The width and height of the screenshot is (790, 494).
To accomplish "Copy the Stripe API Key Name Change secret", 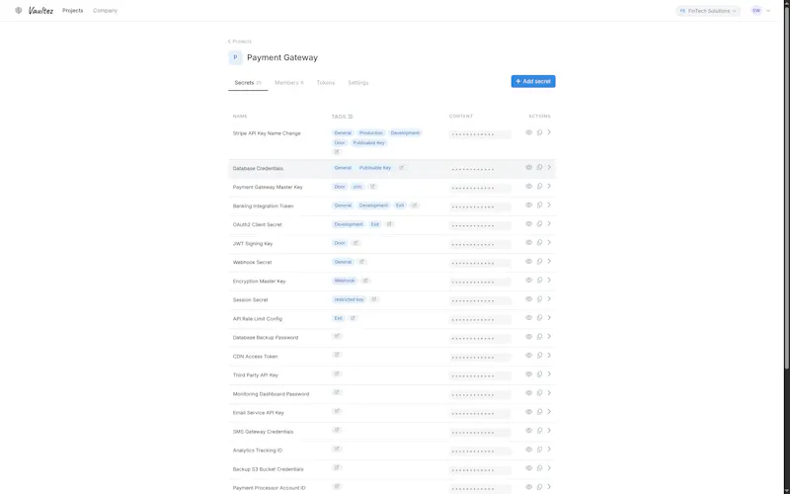I will [x=539, y=132].
